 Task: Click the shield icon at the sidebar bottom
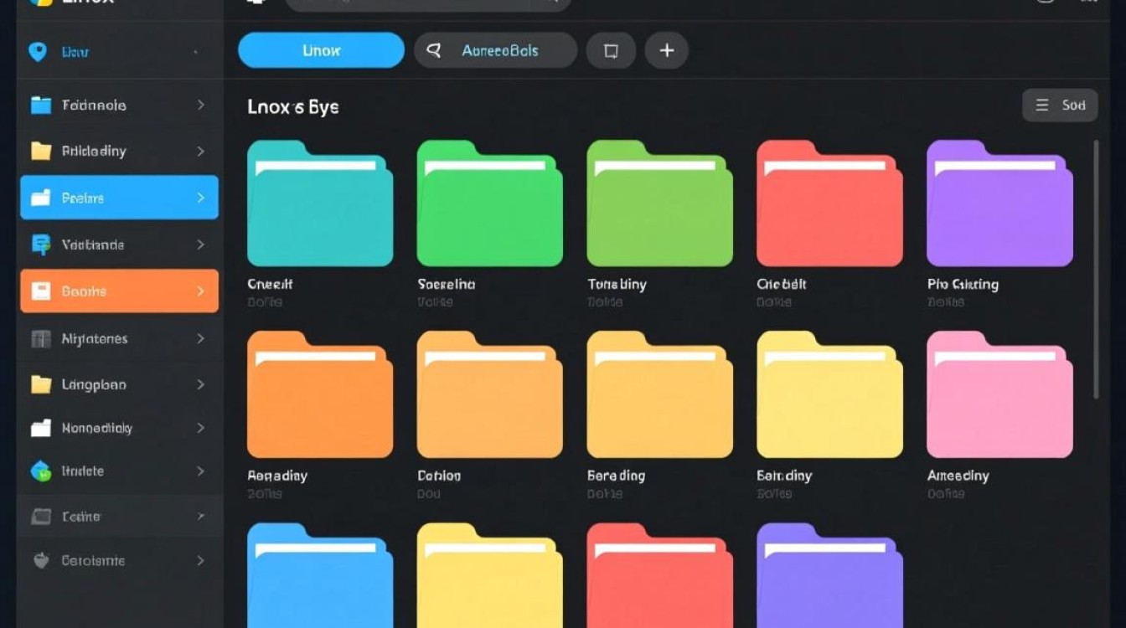[x=40, y=561]
